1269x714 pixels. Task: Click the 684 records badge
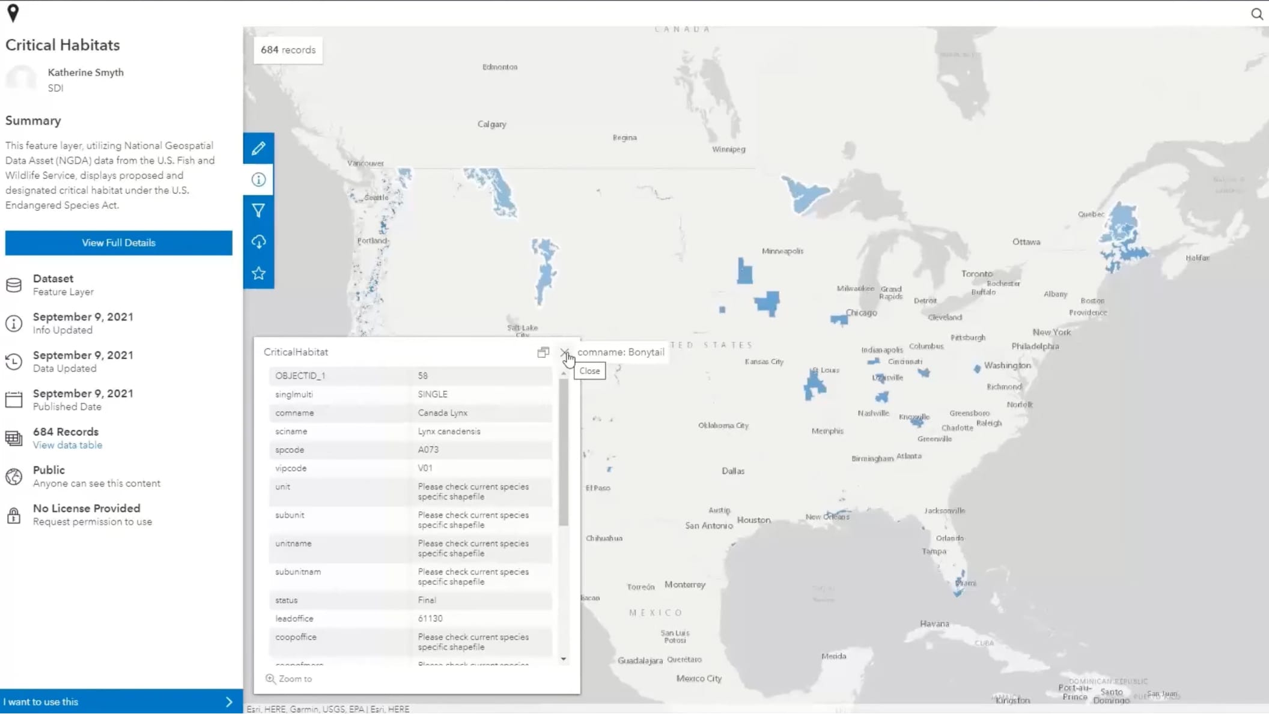pyautogui.click(x=288, y=50)
